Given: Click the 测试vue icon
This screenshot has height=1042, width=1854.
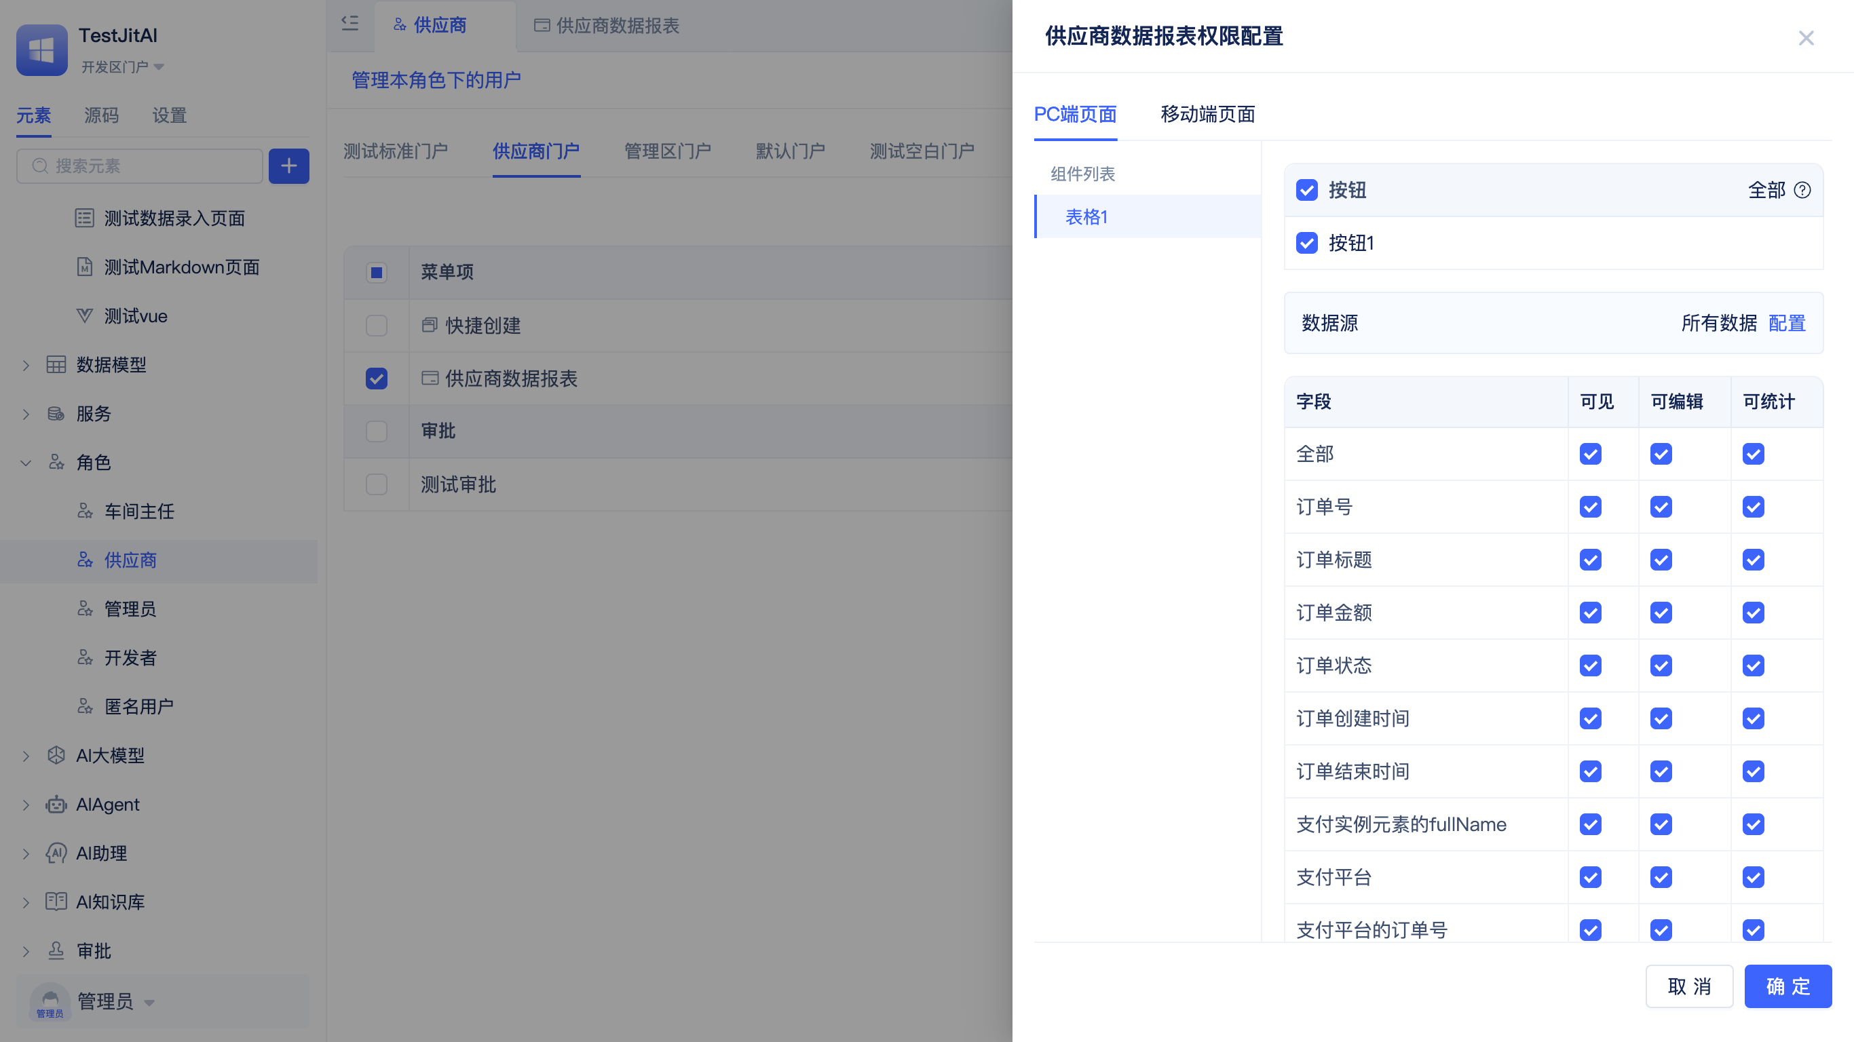Looking at the screenshot, I should click(x=84, y=316).
